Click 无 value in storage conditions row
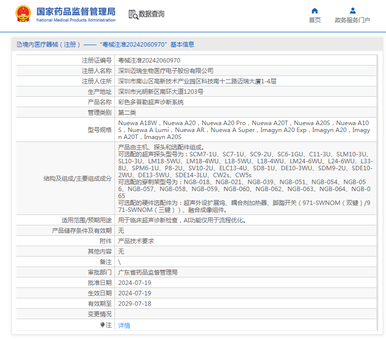The height and width of the screenshot is (341, 386). tap(121, 230)
